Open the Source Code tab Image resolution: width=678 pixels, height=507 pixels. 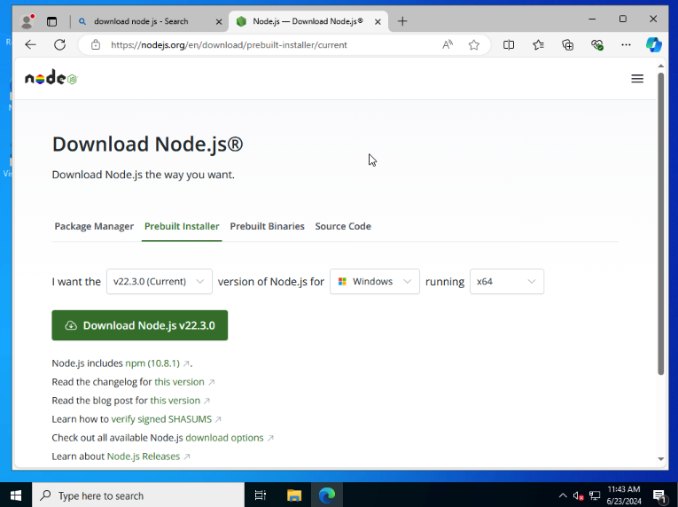coord(343,226)
